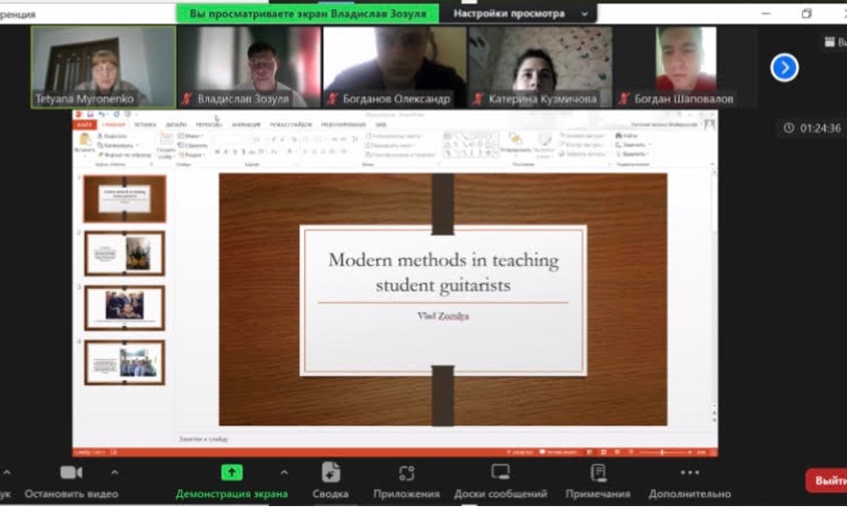Click the red File tab in PowerPoint

click(82, 124)
